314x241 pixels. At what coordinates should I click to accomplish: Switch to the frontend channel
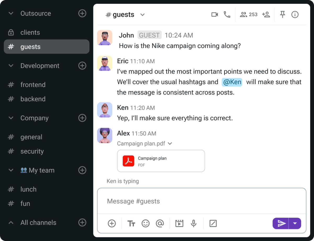coord(33,85)
